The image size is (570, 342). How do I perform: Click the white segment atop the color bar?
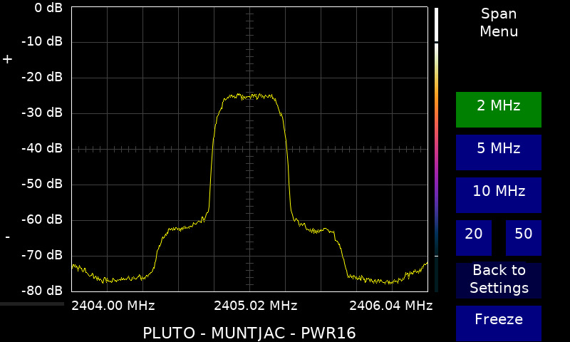436,24
